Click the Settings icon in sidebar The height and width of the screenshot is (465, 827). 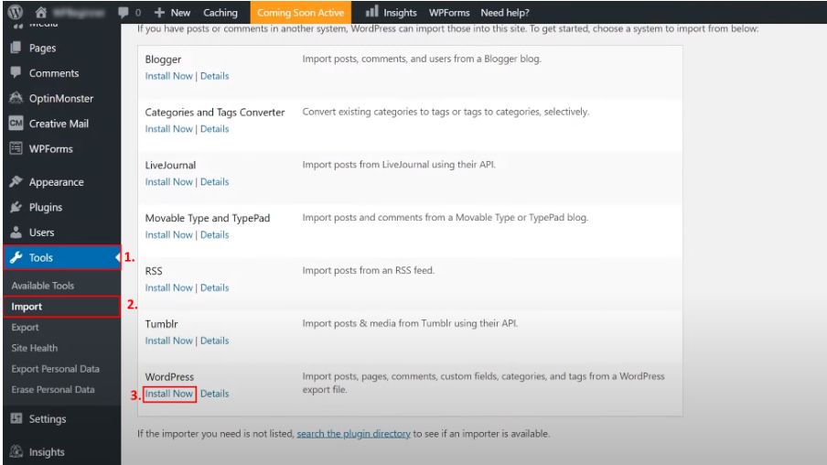click(x=16, y=418)
